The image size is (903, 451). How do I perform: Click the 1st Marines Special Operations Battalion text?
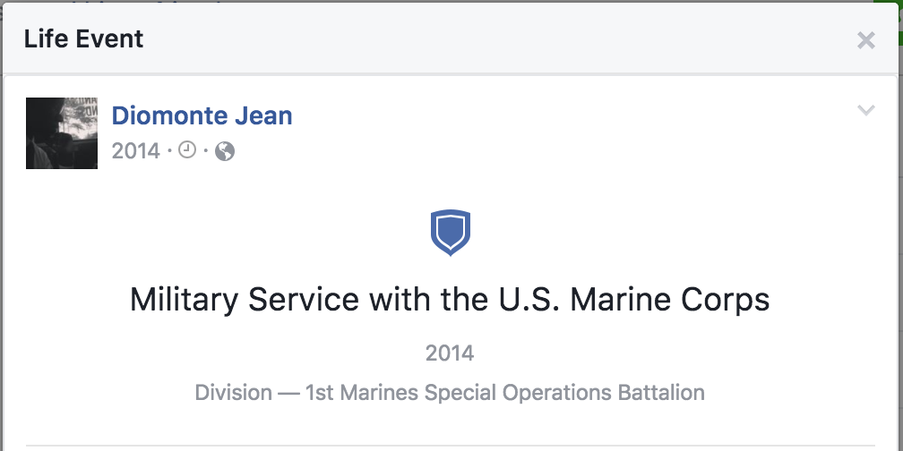tap(504, 393)
